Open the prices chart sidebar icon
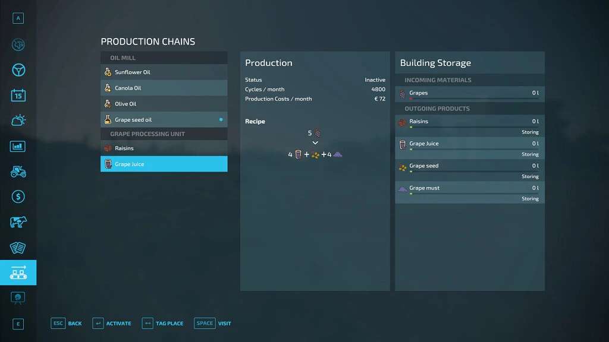The height and width of the screenshot is (342, 609). [18, 146]
